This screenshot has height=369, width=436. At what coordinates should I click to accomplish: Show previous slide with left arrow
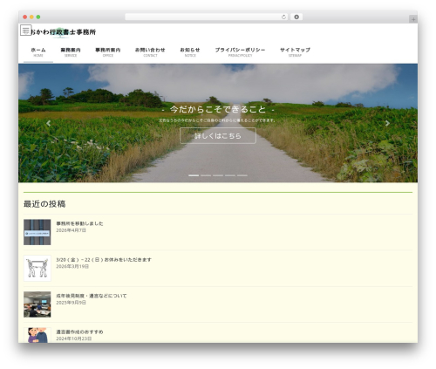49,123
